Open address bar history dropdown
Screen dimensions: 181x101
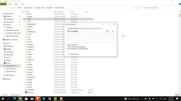point(133,8)
